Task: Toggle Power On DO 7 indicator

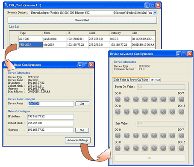Action: click(x=181, y=99)
